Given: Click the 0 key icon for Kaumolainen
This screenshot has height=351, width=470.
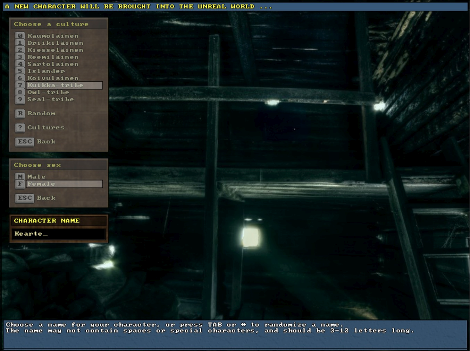Looking at the screenshot, I should (20, 36).
